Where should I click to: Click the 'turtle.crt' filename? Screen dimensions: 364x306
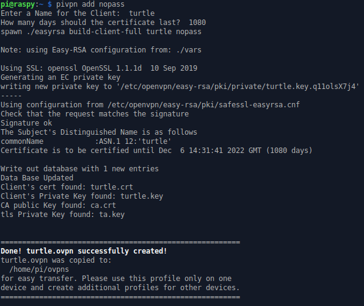(x=112, y=187)
